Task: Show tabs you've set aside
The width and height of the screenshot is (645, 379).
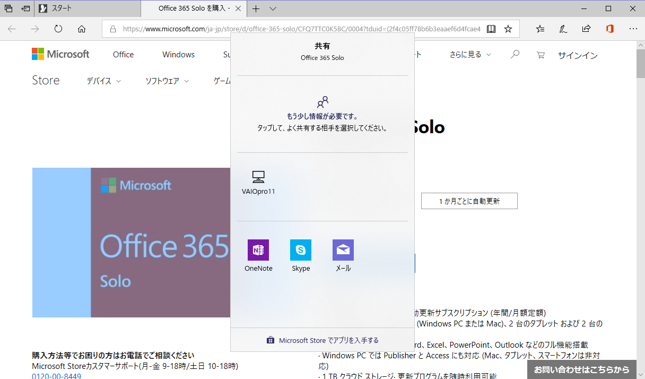Action: pos(8,8)
